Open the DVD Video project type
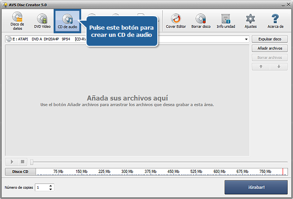The width and height of the screenshot is (293, 199). 42,21
